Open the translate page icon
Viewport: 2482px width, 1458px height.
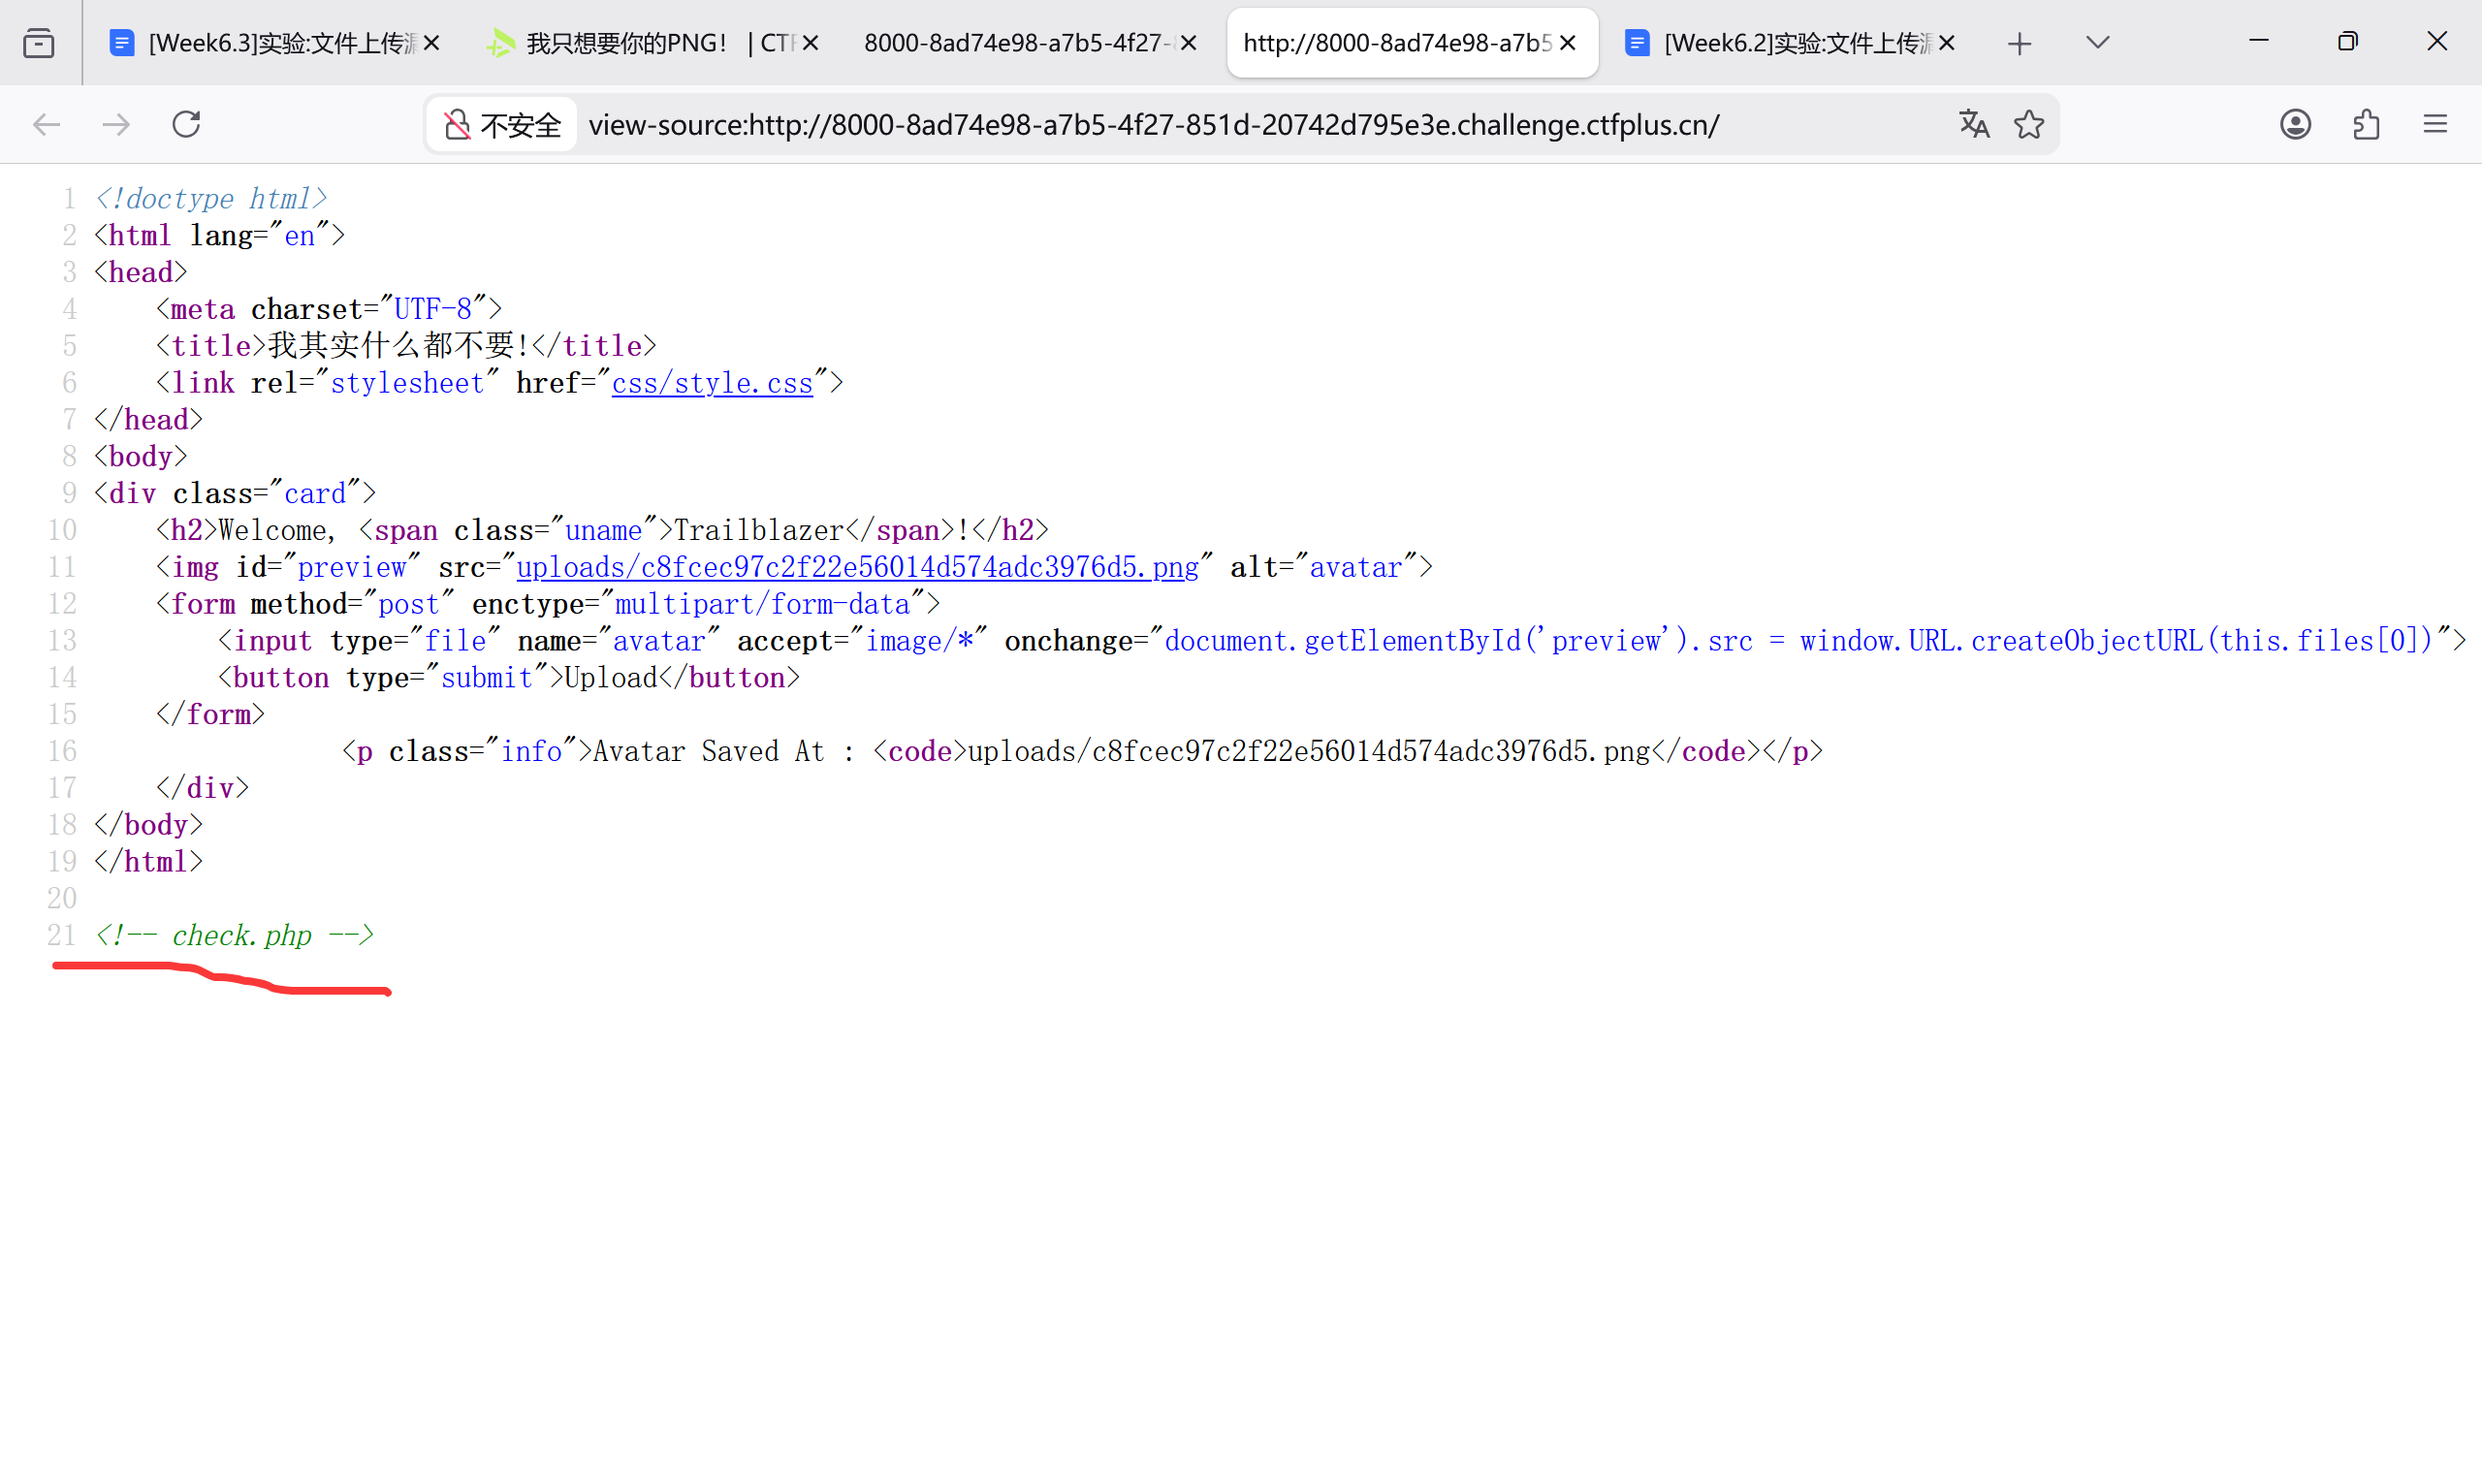point(1974,124)
